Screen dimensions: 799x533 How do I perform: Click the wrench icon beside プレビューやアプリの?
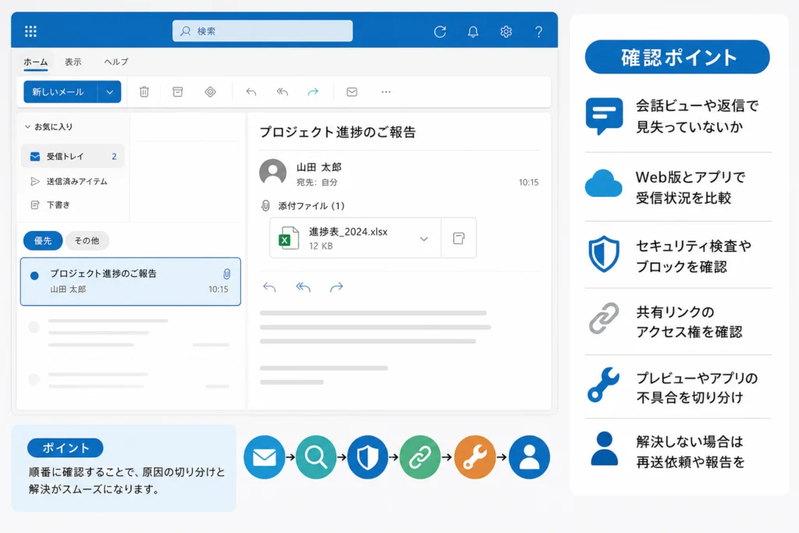coord(604,385)
